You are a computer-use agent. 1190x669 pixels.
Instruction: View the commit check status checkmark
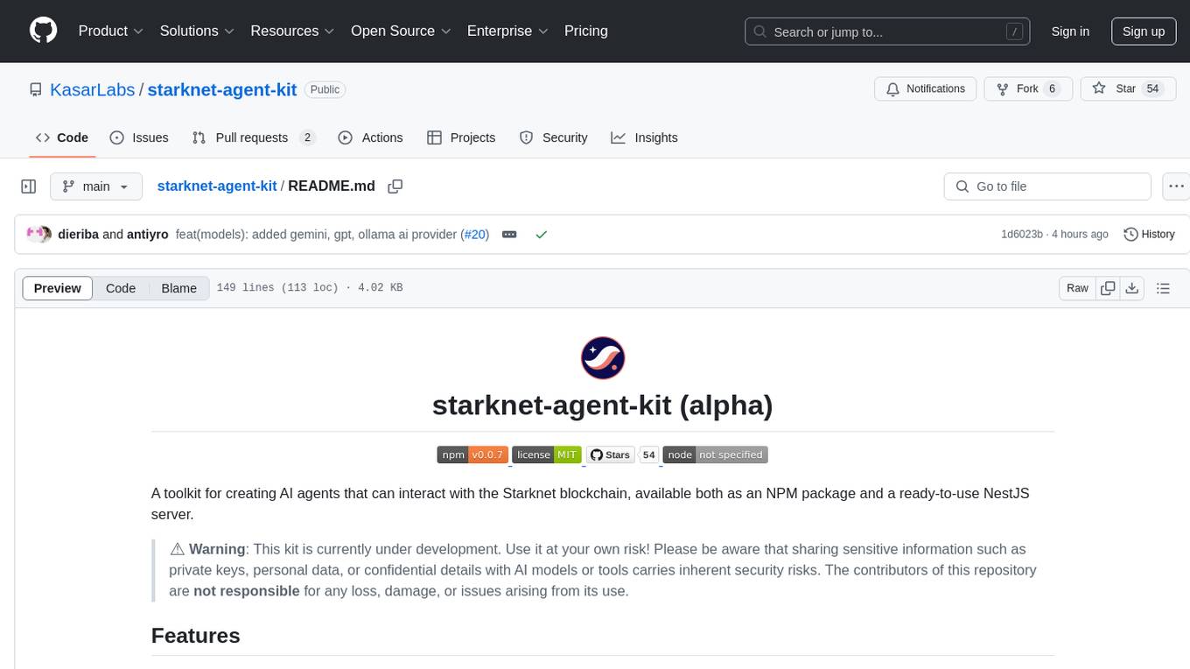[x=542, y=235]
